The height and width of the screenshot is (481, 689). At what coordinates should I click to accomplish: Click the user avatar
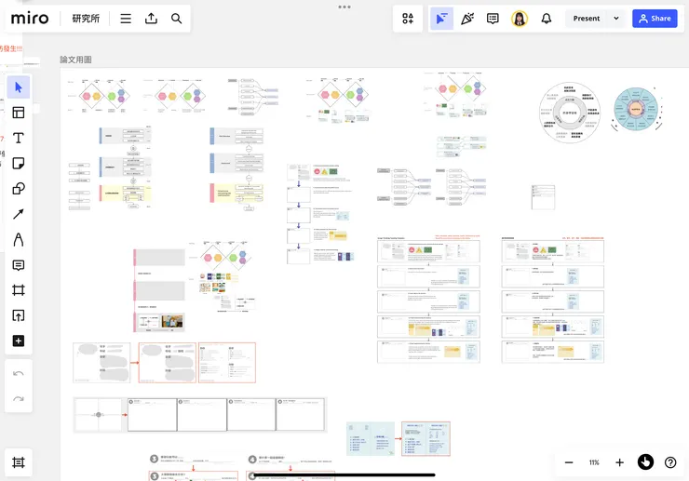[520, 19]
